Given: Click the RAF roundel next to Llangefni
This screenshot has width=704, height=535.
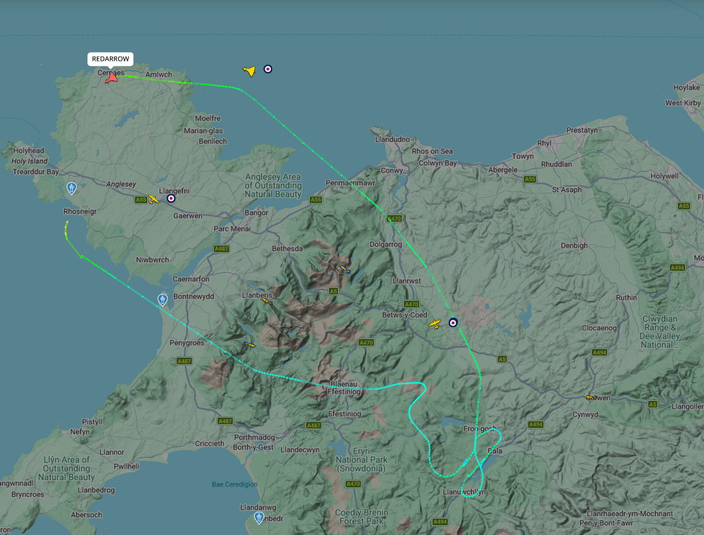Looking at the screenshot, I should pyautogui.click(x=171, y=198).
